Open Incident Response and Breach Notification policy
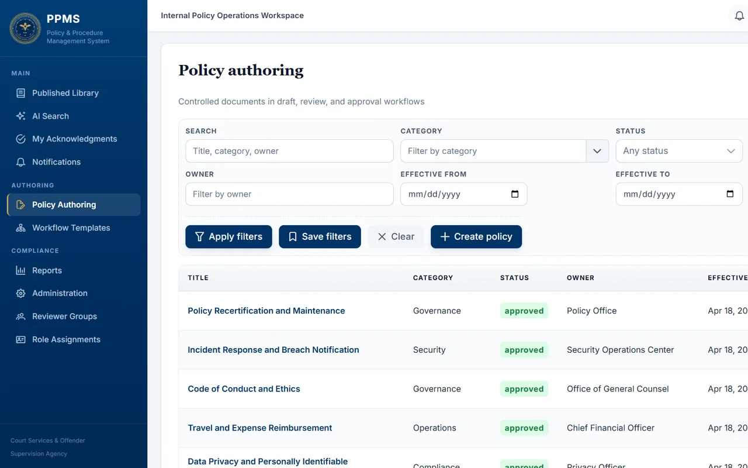Image resolution: width=748 pixels, height=468 pixels. (x=273, y=350)
